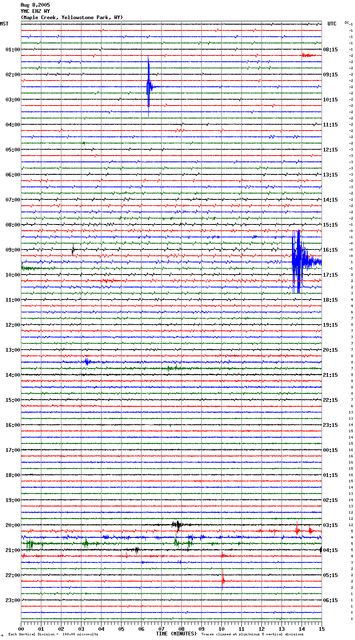Click the 01:15 UTC time label

(330, 475)
